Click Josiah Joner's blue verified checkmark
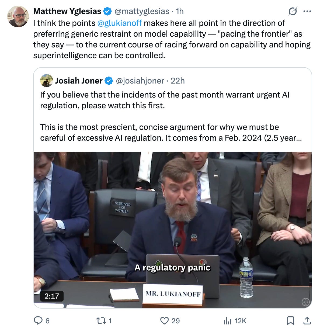Viewport: 320px width, 332px height. pyautogui.click(x=109, y=81)
